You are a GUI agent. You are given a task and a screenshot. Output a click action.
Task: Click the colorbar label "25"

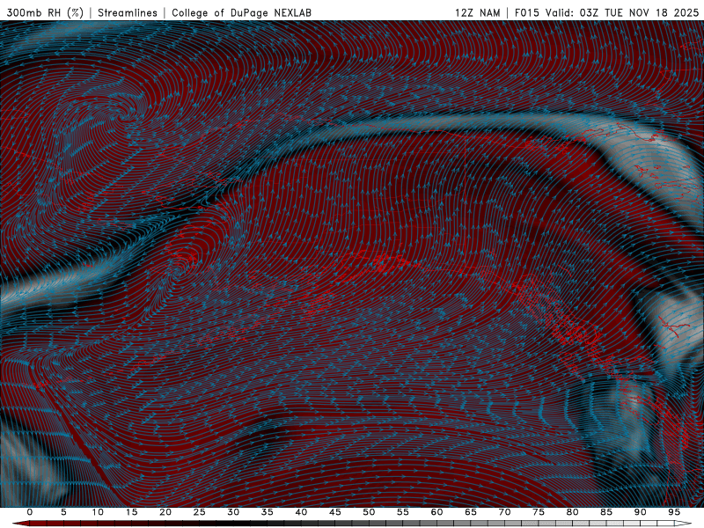coord(200,512)
